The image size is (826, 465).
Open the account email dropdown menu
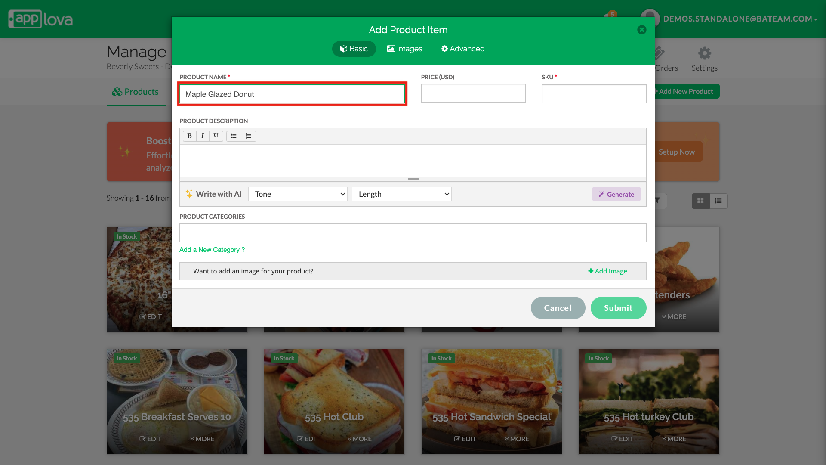(740, 19)
